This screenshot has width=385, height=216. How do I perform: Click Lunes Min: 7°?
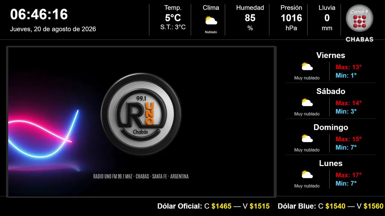(346, 183)
